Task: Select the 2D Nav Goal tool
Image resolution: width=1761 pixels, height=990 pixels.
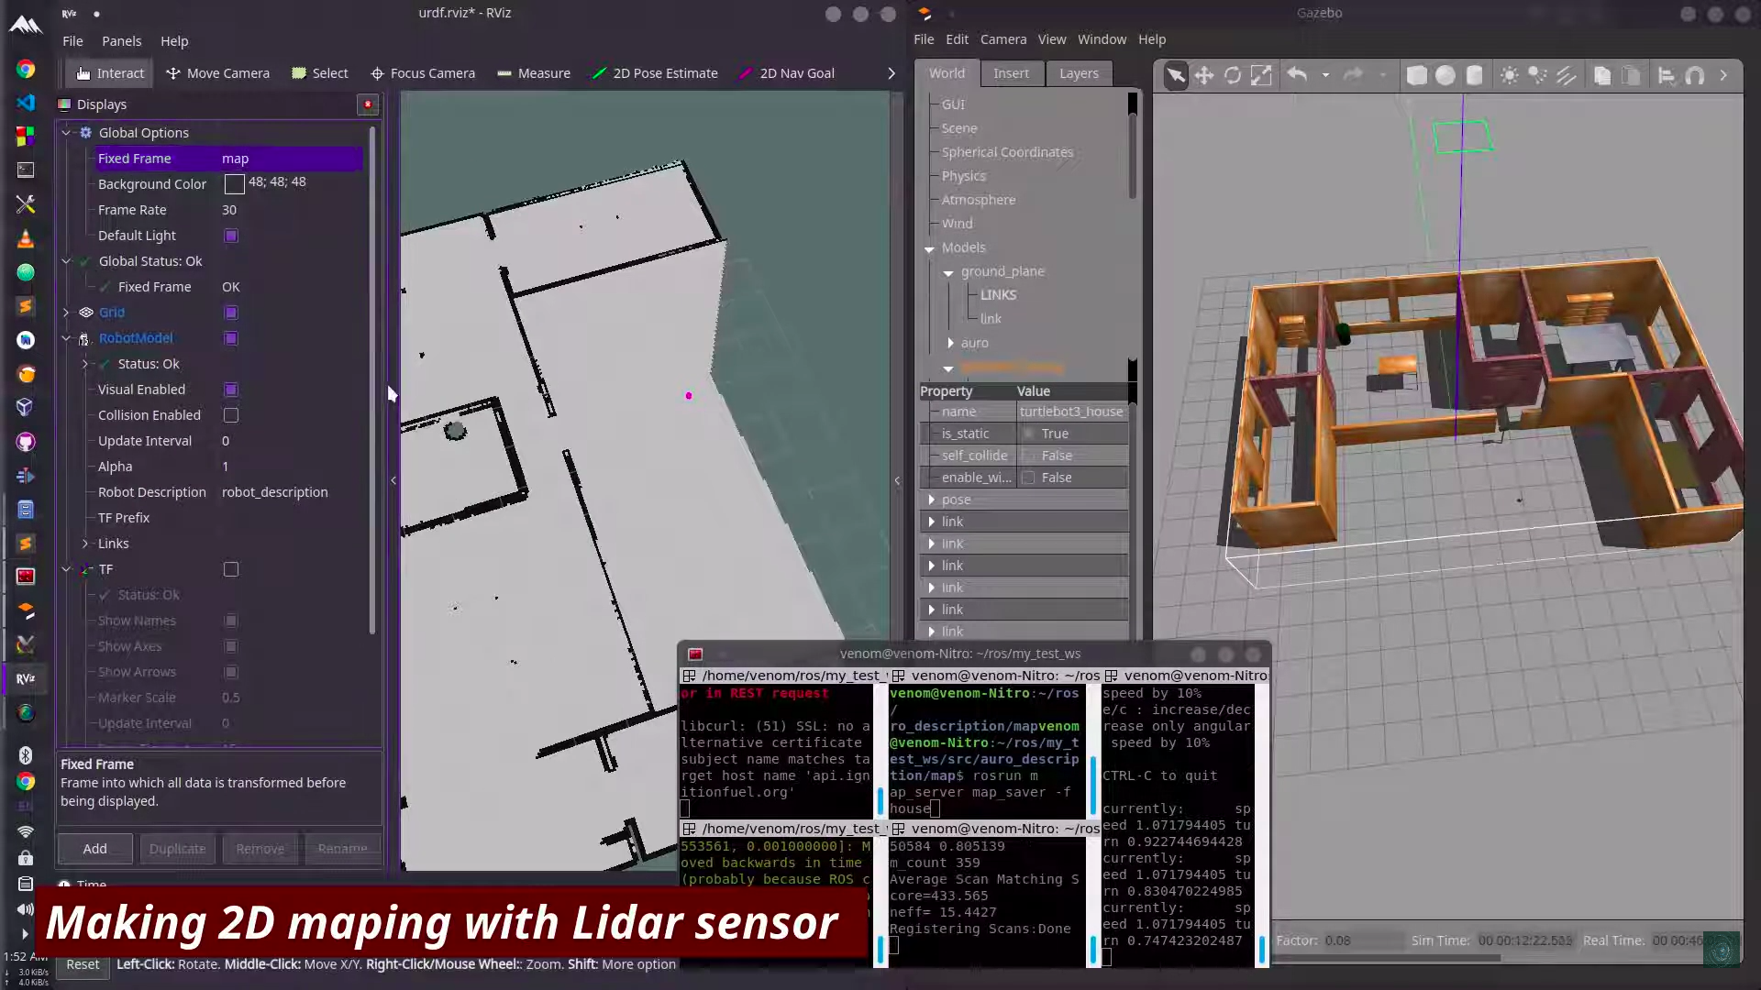Action: click(787, 73)
